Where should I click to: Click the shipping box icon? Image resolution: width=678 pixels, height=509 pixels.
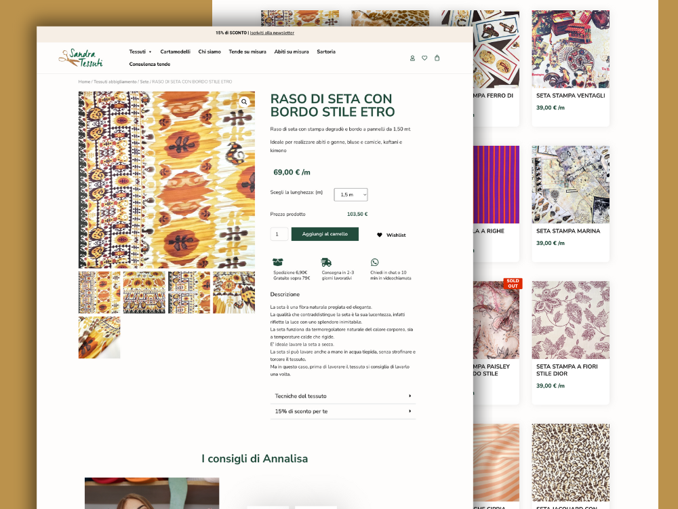click(x=277, y=262)
